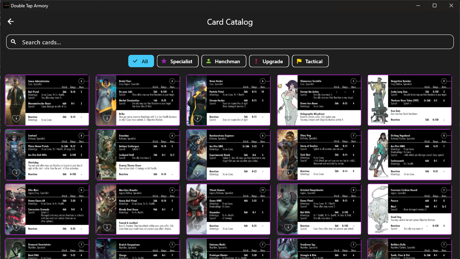Click the 'Bribe' ability on Brutal Fixer

(122, 114)
